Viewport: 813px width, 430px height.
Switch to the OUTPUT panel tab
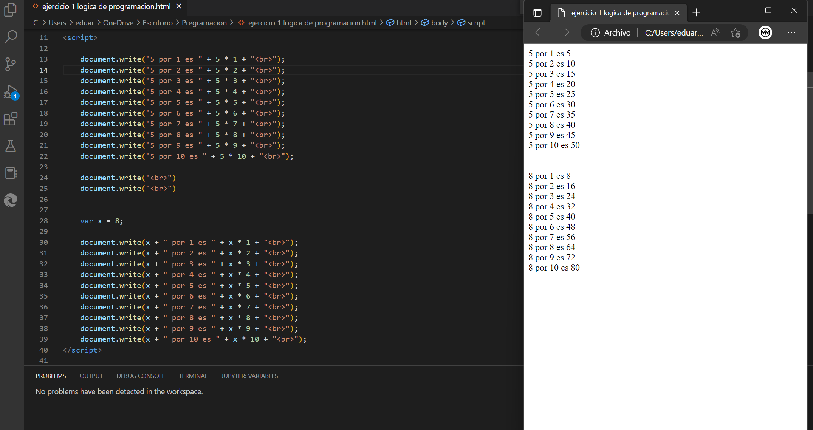(91, 376)
